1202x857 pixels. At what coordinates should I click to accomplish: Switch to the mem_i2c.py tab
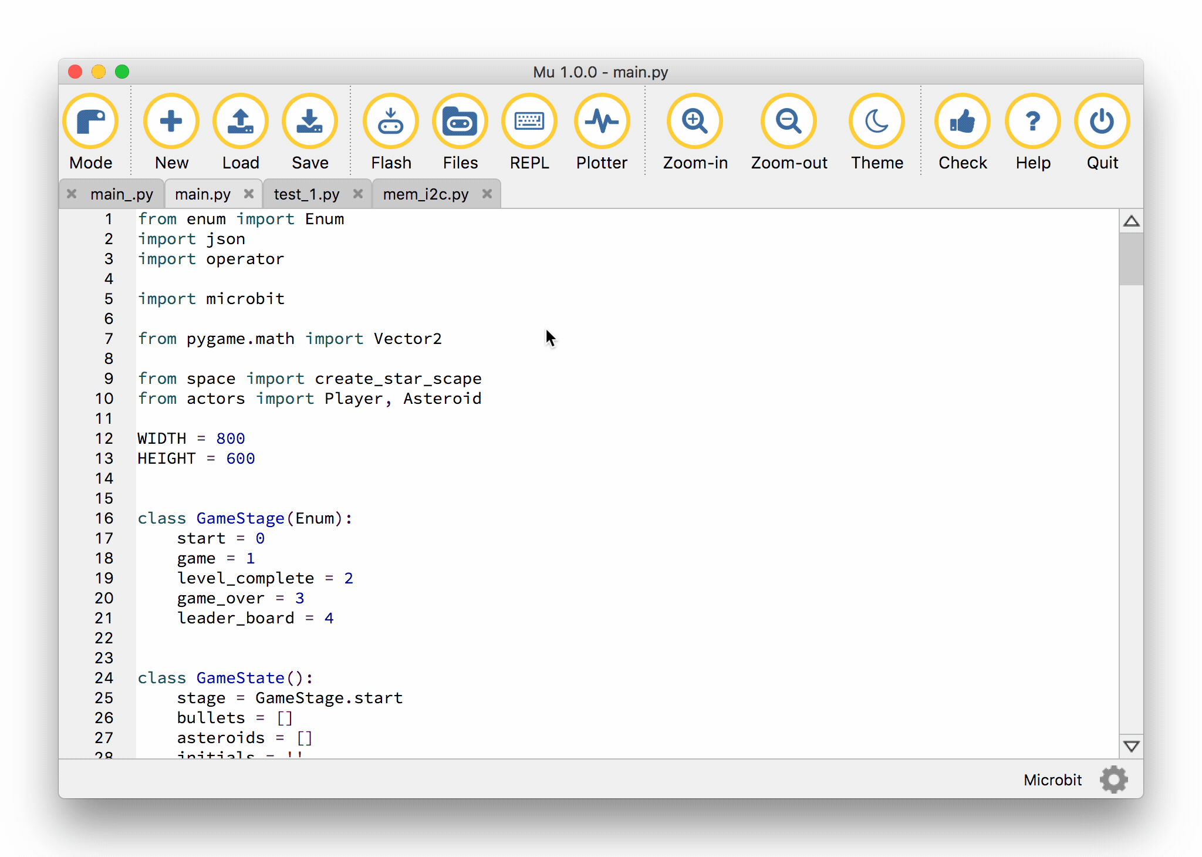pyautogui.click(x=426, y=194)
